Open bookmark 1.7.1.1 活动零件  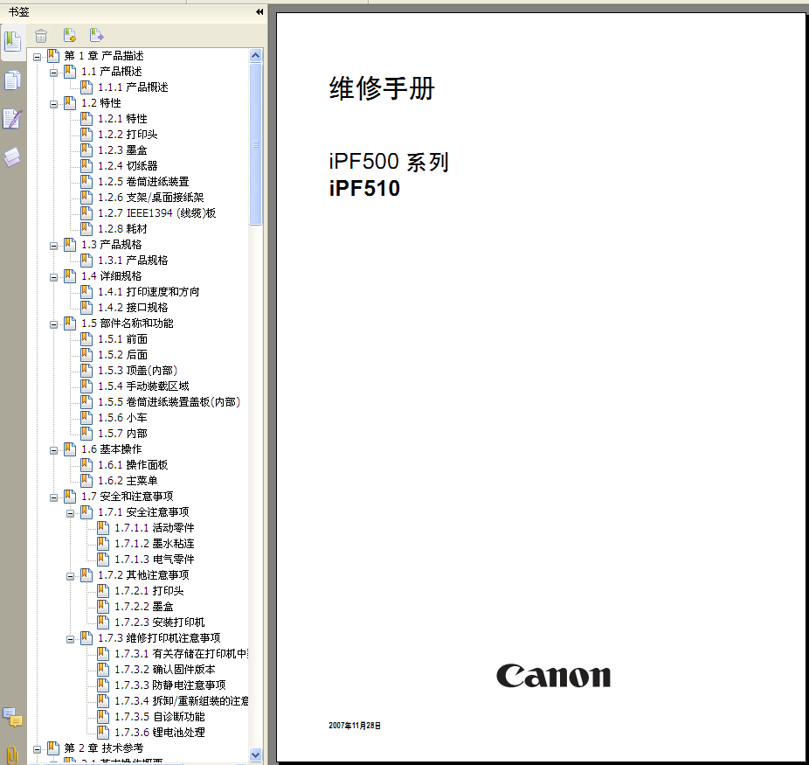coord(155,527)
